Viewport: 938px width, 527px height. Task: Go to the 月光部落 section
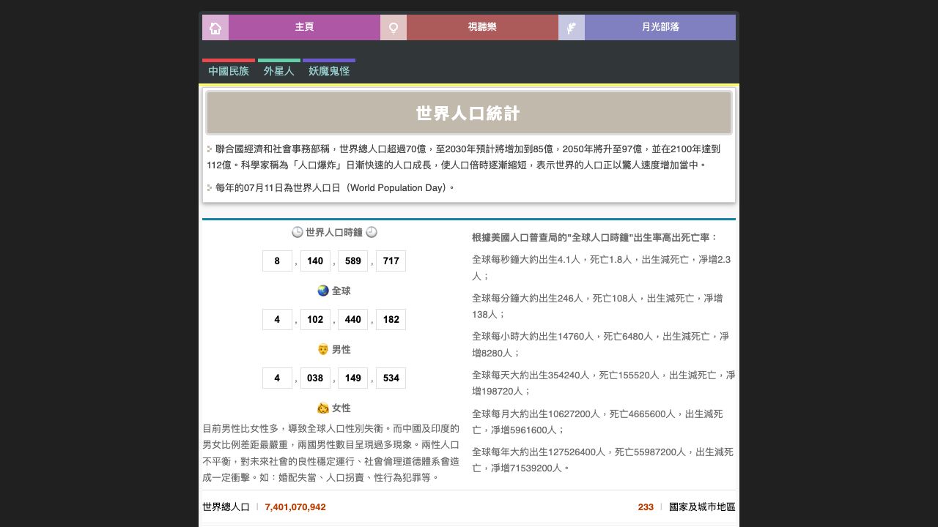coord(660,27)
